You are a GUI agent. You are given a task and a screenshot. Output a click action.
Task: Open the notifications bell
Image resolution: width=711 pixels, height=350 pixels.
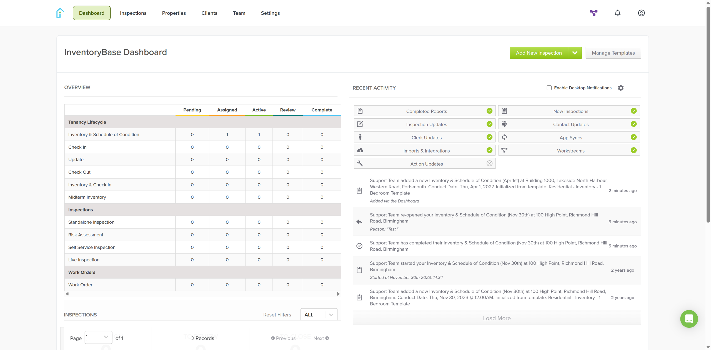click(x=617, y=13)
